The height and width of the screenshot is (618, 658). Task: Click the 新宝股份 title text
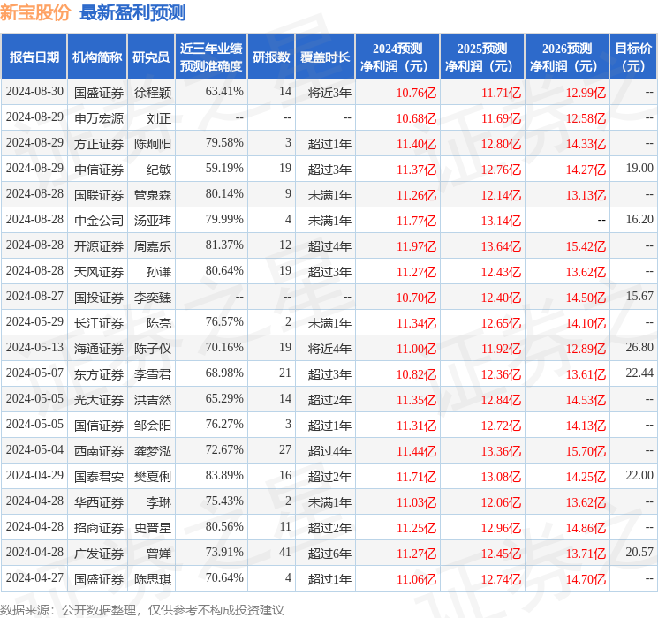click(x=35, y=12)
